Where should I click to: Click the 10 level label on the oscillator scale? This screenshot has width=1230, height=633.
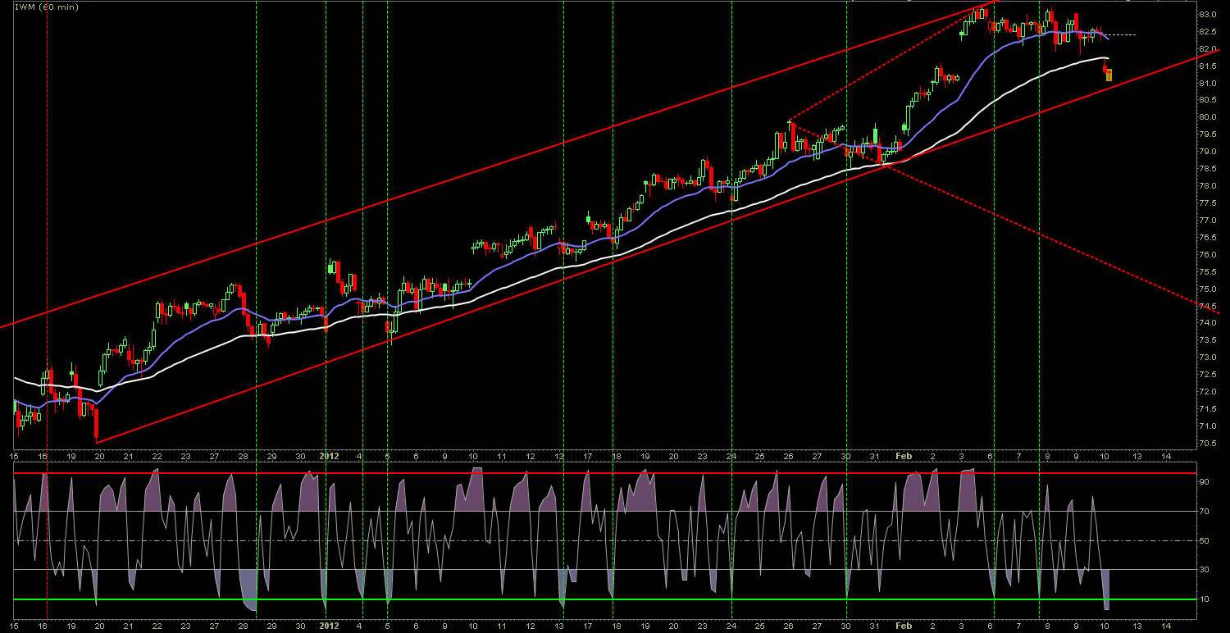[1205, 599]
